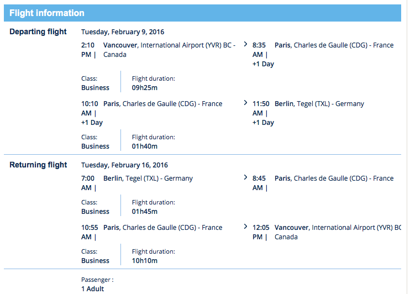Screen dimensions: 410x294
Task: Click the arrow before Vancouver 12:05 PM arrival
Action: point(245,227)
